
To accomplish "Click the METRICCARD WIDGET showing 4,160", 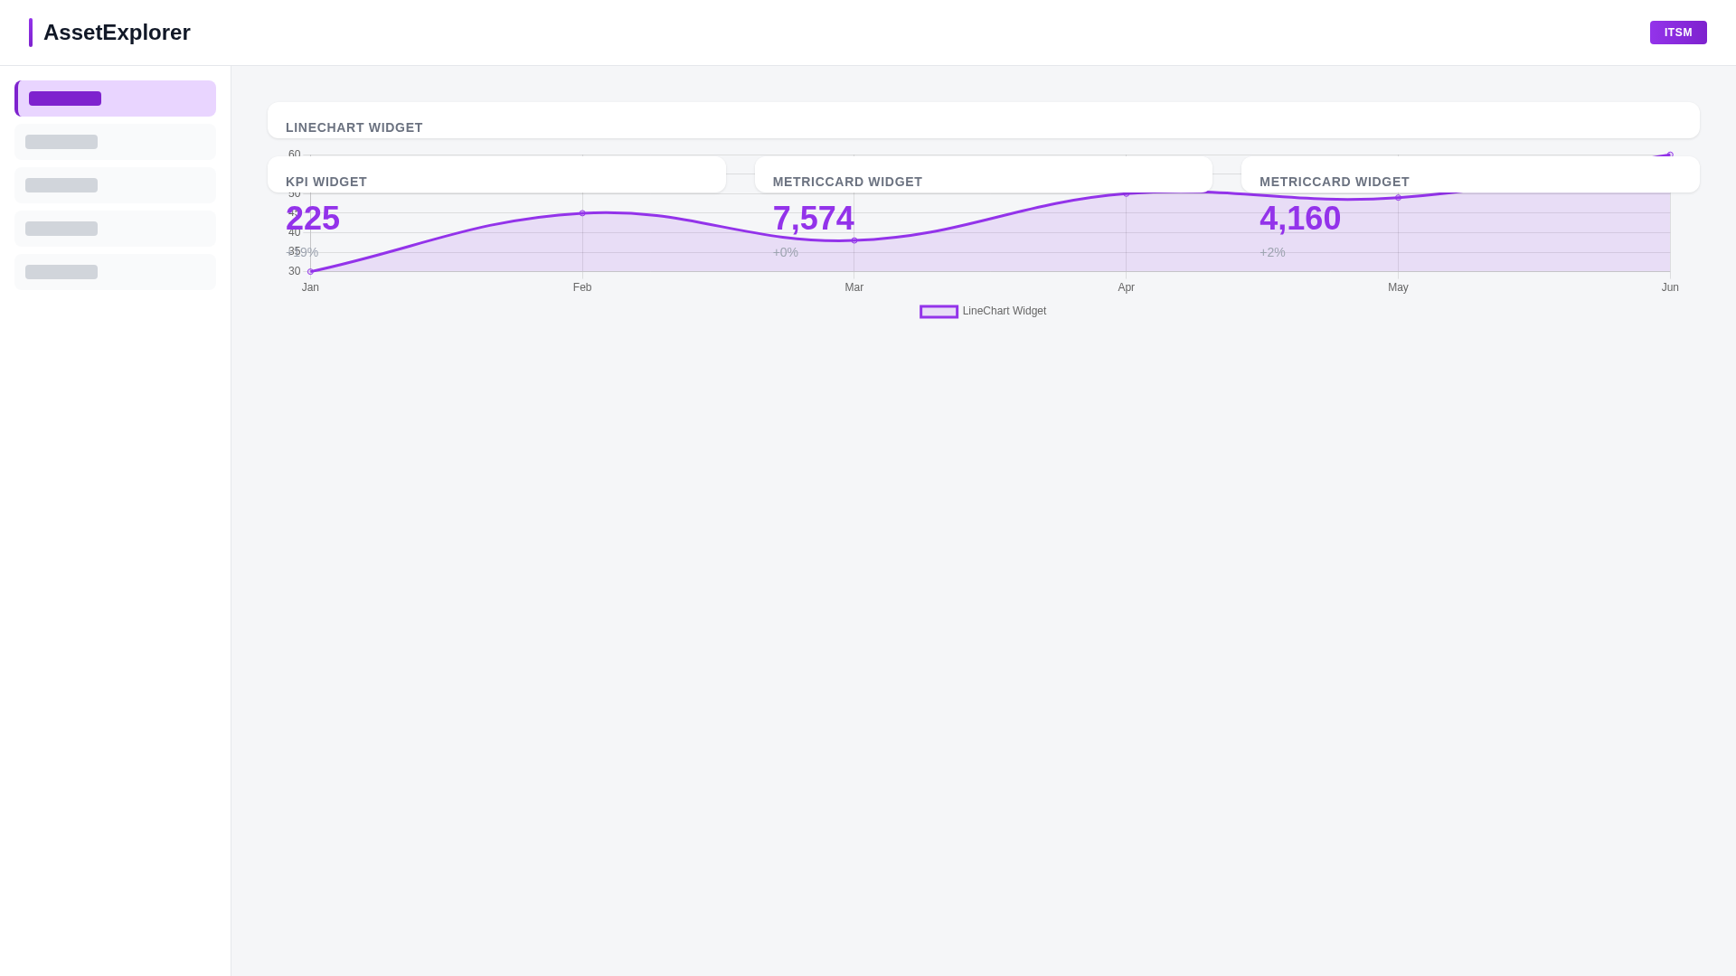I will click(x=1300, y=218).
